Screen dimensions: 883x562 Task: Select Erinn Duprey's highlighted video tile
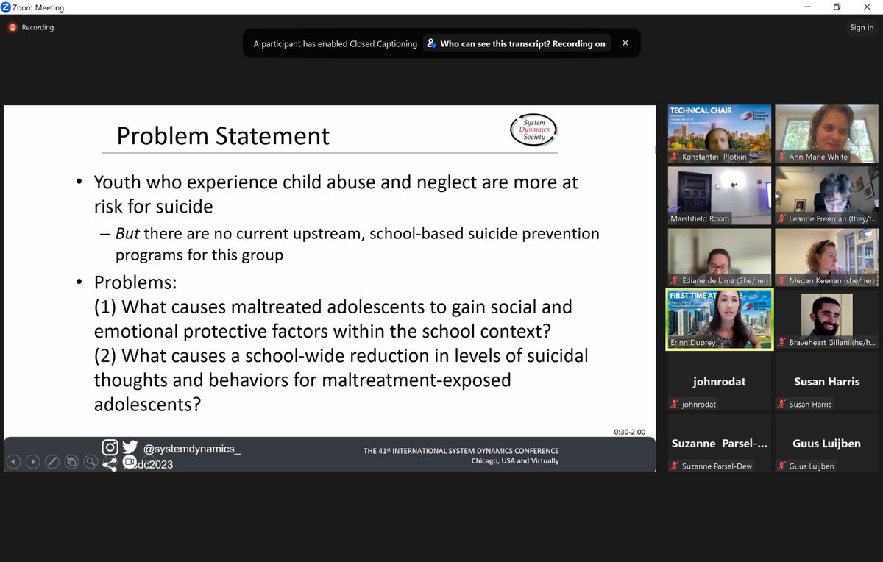pyautogui.click(x=720, y=319)
